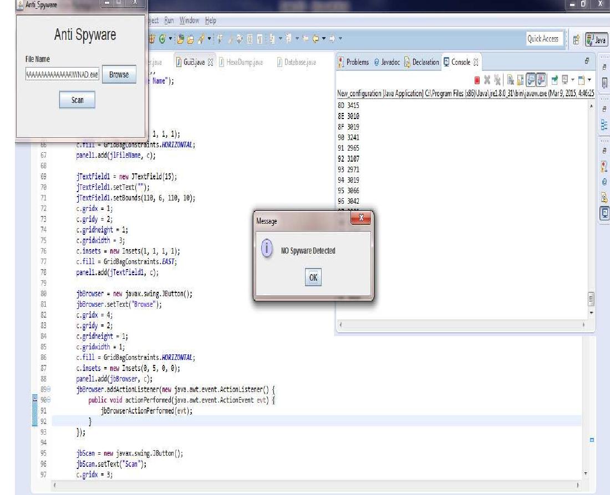Image resolution: width=610 pixels, height=495 pixels.
Task: Open Next Annotation dropdown arrow
Action: point(280,38)
